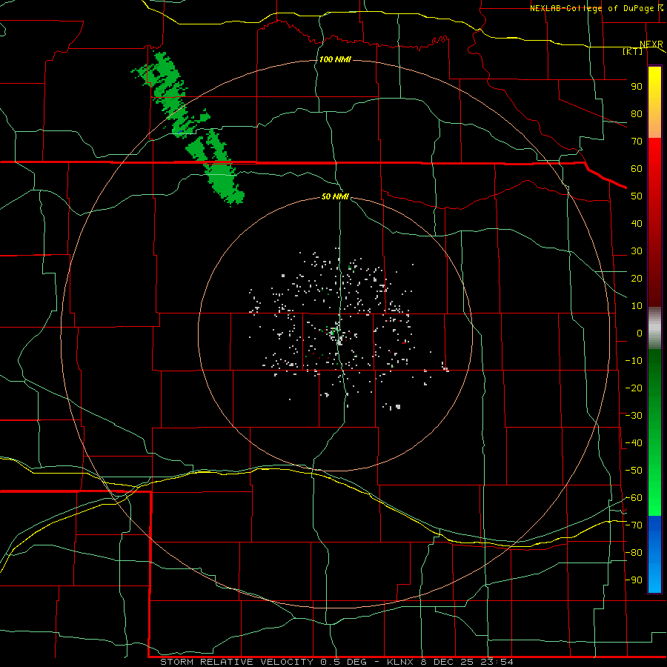Screen dimensions: 667x667
Task: Pick the gray zero-velocity color bar segment
Action: (x=654, y=328)
